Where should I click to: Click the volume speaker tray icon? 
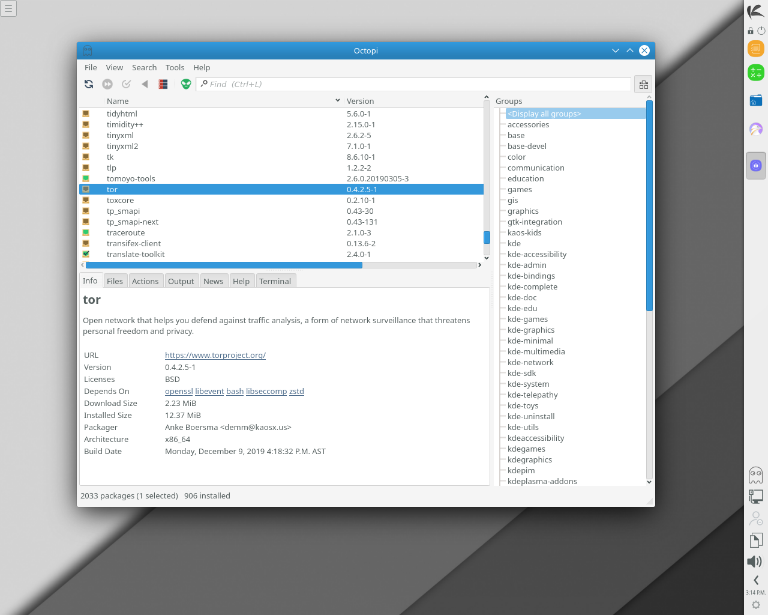tap(755, 562)
